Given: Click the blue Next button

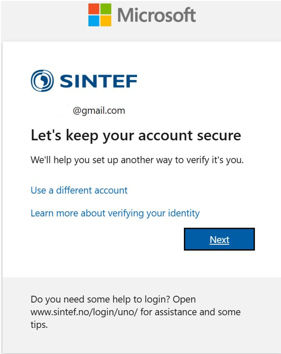Looking at the screenshot, I should click(x=219, y=239).
